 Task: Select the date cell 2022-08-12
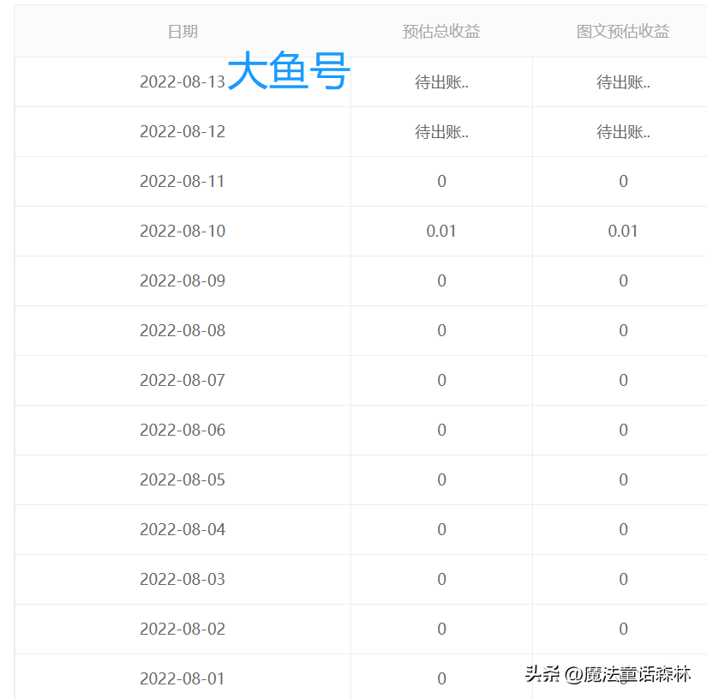[183, 132]
